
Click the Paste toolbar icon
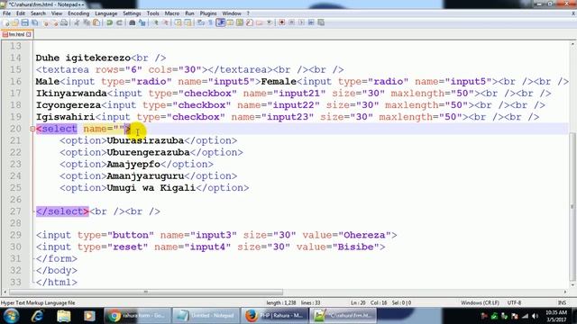coord(96,22)
